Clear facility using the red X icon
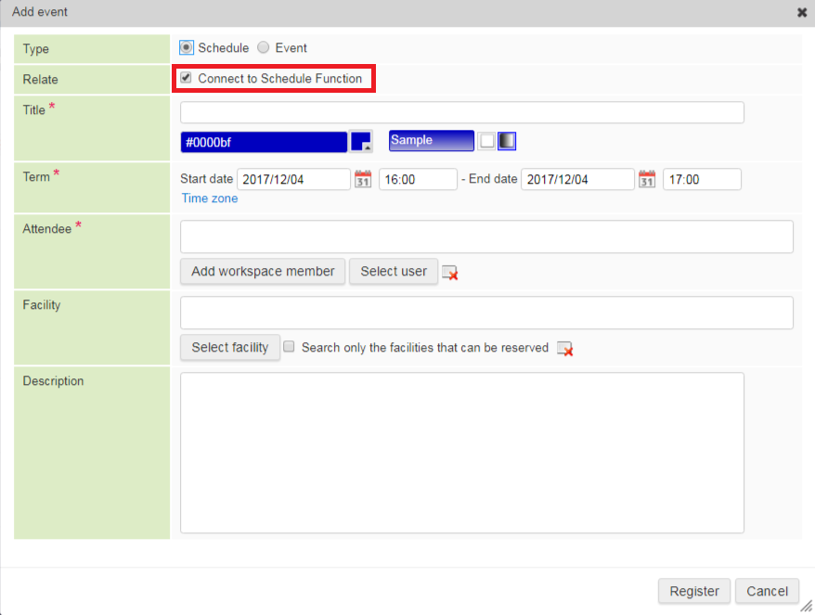Viewport: 815px width, 615px height. pyautogui.click(x=564, y=348)
